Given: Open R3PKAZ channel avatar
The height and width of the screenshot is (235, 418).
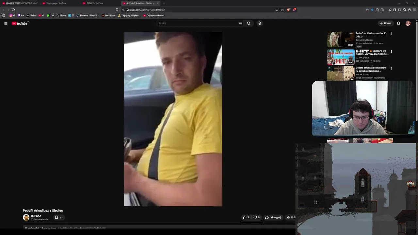Looking at the screenshot, I should coord(26,217).
